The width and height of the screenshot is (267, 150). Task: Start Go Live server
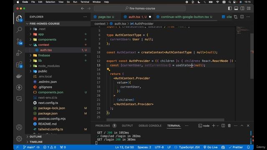coord(210,147)
